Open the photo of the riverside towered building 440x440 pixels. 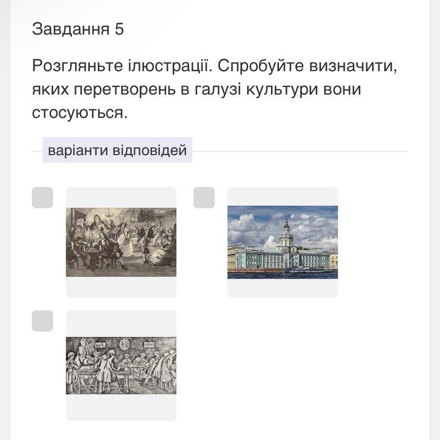click(x=283, y=242)
